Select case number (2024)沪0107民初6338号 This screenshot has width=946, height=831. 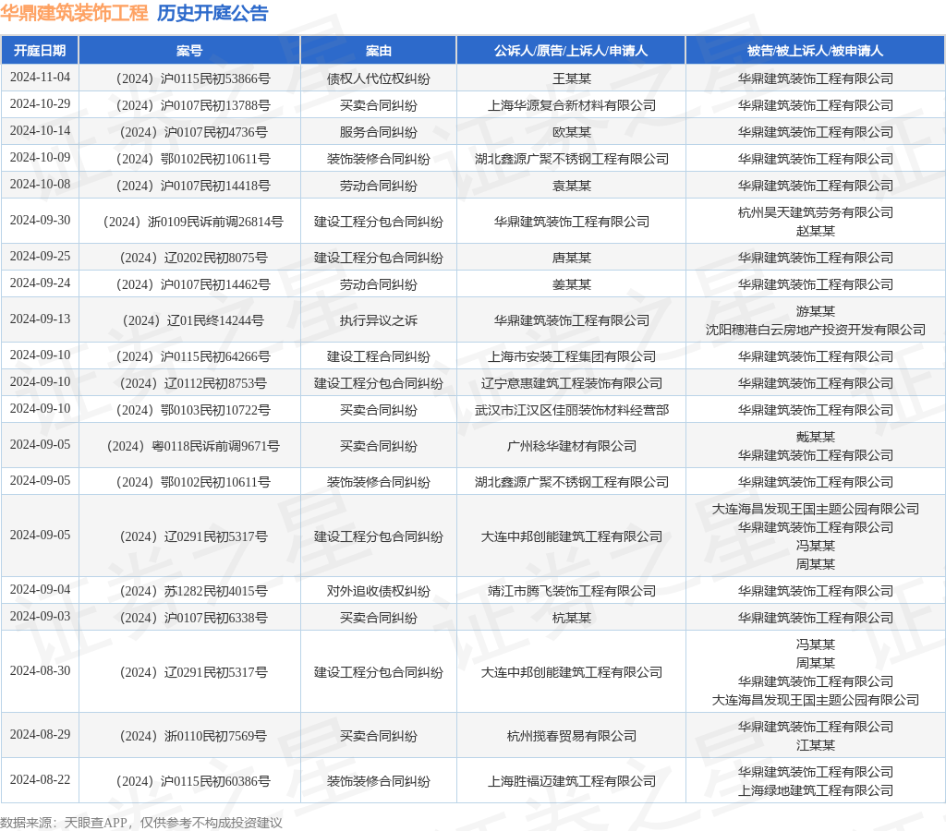193,618
